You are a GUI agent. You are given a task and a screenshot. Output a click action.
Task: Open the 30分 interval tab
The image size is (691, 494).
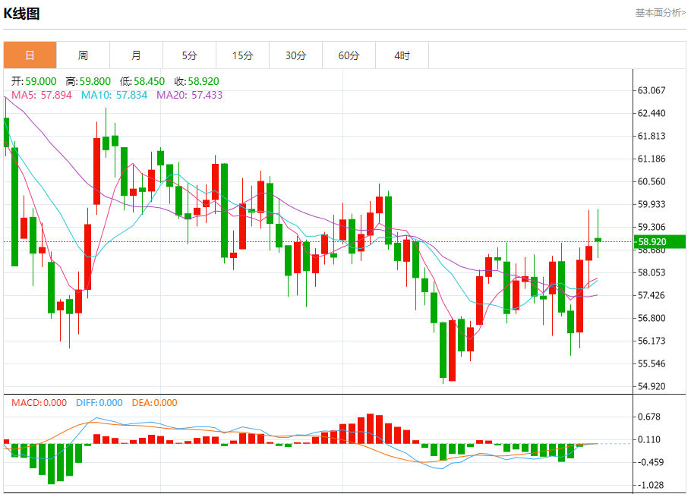[295, 55]
